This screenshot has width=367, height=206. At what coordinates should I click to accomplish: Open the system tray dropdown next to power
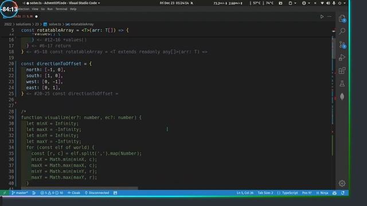[x=345, y=3]
